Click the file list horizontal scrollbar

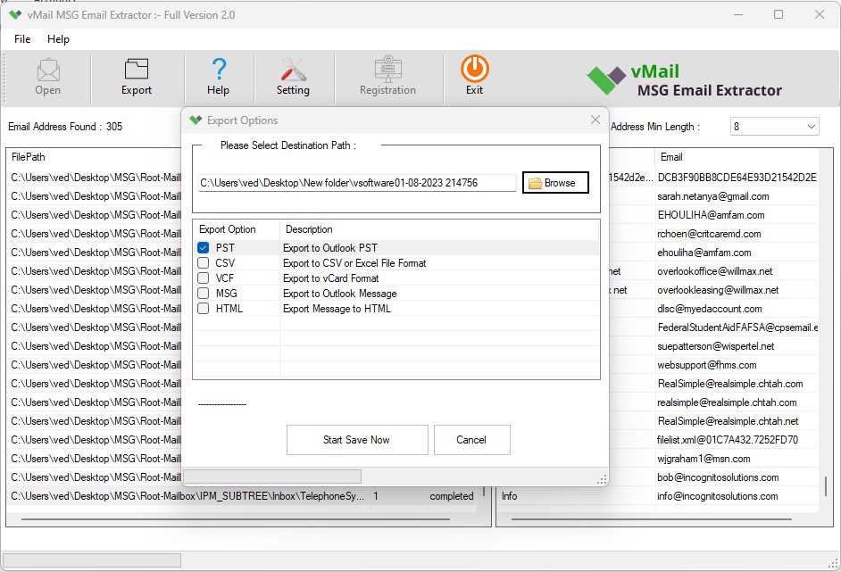pyautogui.click(x=235, y=519)
